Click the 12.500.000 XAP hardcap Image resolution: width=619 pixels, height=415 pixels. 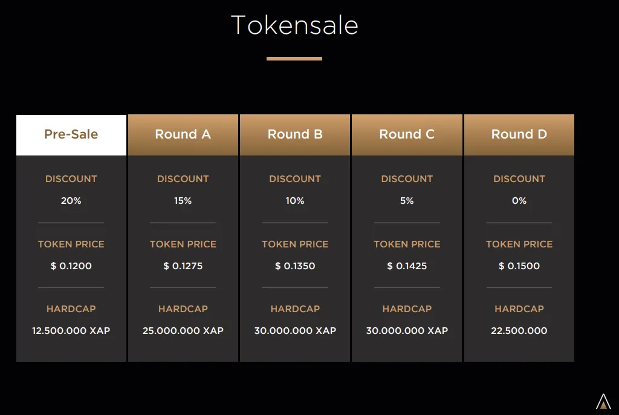71,330
